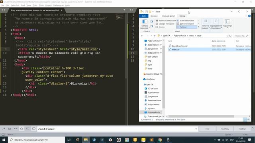Click Робочий стіл in address breadcrumb
Screen dimensions: 255x143
[180, 36]
